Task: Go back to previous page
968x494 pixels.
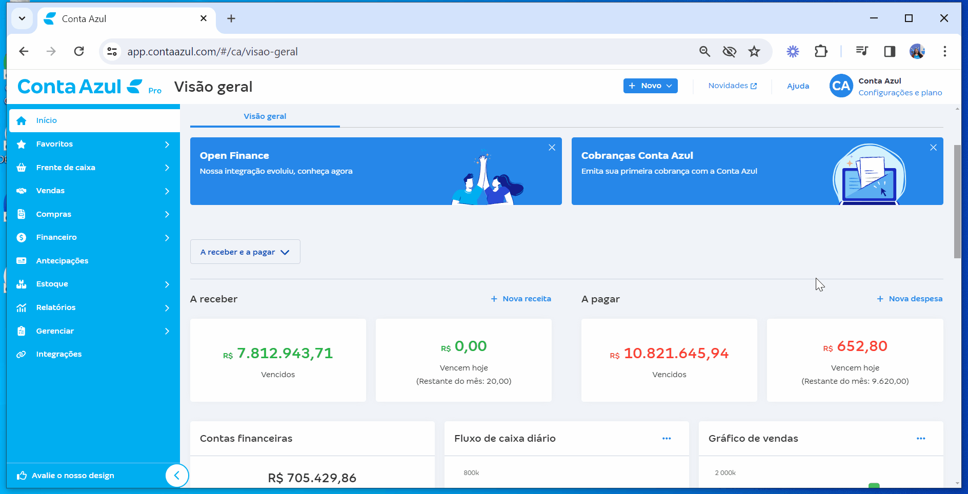Action: [x=24, y=51]
